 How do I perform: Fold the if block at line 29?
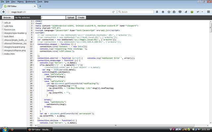click(x=33, y=86)
